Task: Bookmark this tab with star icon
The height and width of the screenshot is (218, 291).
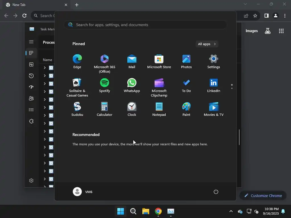Action: (x=255, y=16)
